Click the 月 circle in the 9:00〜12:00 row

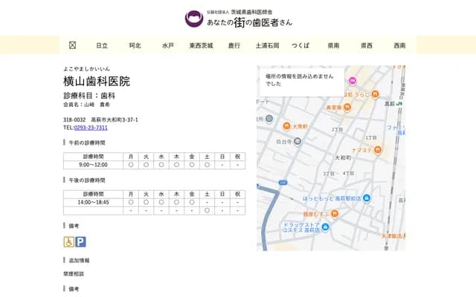pos(131,165)
